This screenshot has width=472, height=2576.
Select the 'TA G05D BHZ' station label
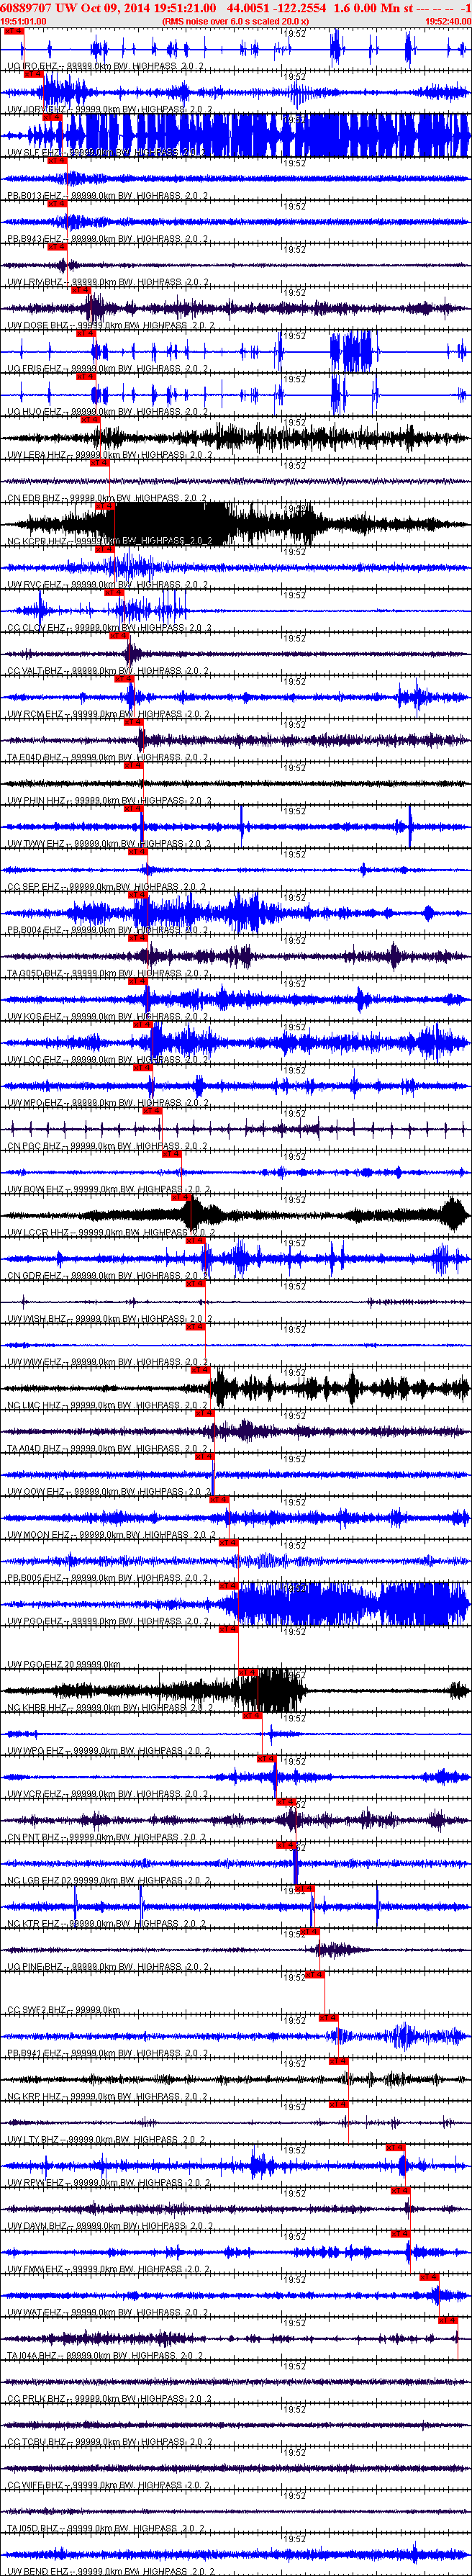[36, 972]
